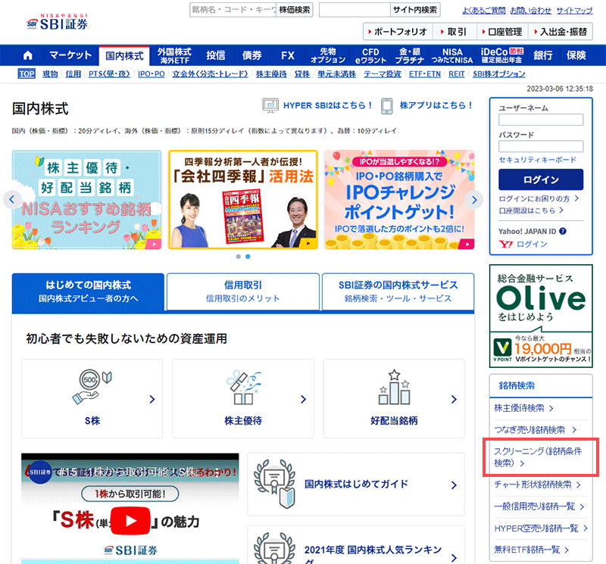Open the stock app phone icon

click(x=387, y=106)
